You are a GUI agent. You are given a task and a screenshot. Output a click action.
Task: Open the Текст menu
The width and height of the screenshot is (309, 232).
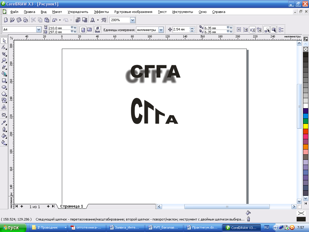(x=162, y=12)
